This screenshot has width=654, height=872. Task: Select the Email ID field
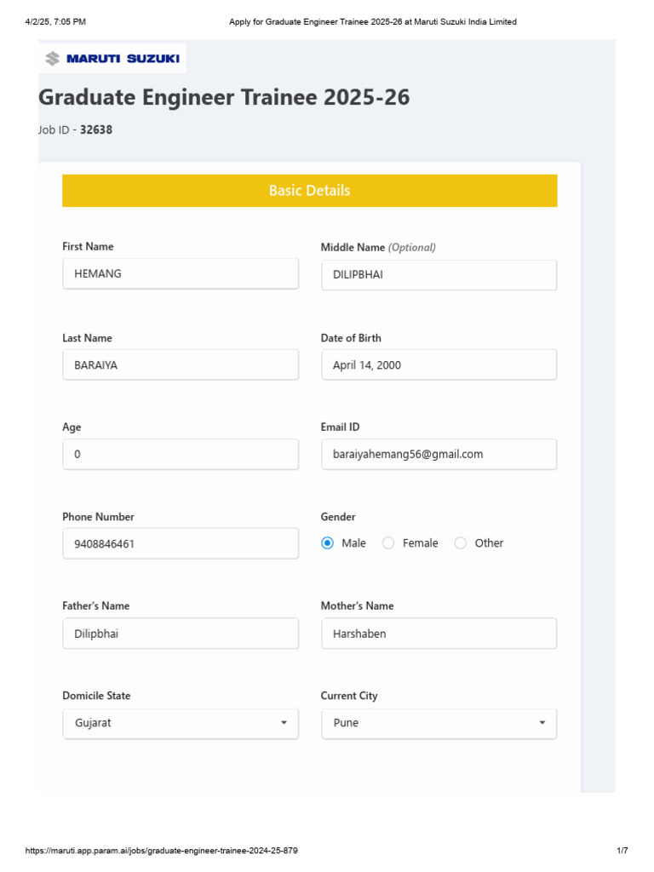[x=439, y=454]
